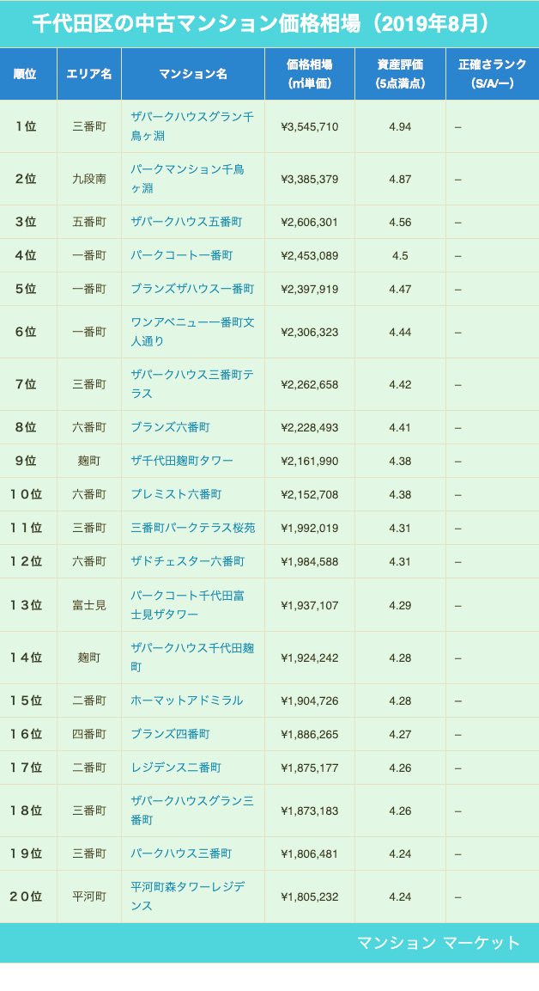Open 三番町パークテラス桜苑 link
The height and width of the screenshot is (991, 539).
pos(192,528)
